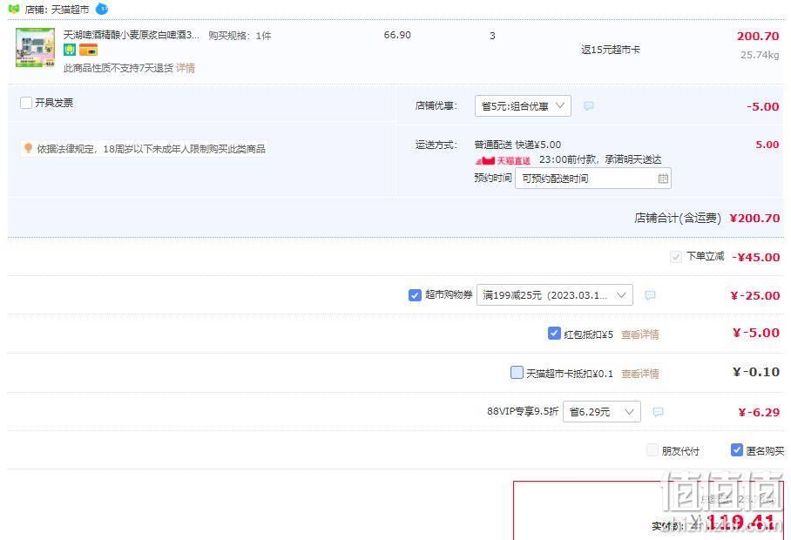Open 查看详情 link for 天猫超市卡抵扣
The width and height of the screenshot is (791, 540).
coord(639,374)
